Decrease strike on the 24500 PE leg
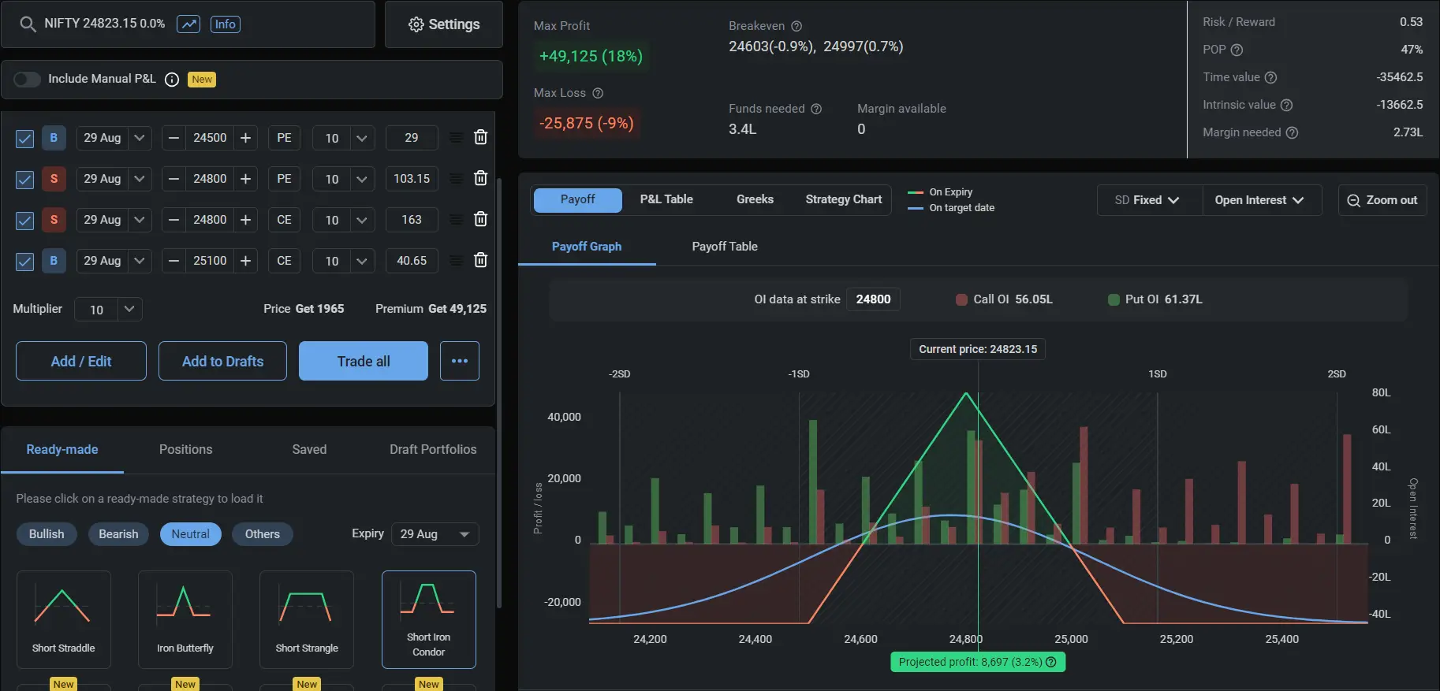Screen dimensions: 1440x691 coord(173,138)
